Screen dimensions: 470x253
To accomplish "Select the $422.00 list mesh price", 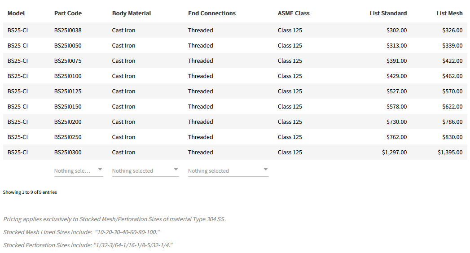I will pyautogui.click(x=452, y=61).
